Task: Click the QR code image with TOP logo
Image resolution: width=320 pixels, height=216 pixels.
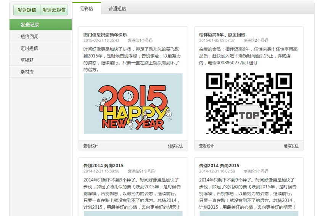Action: [249, 103]
